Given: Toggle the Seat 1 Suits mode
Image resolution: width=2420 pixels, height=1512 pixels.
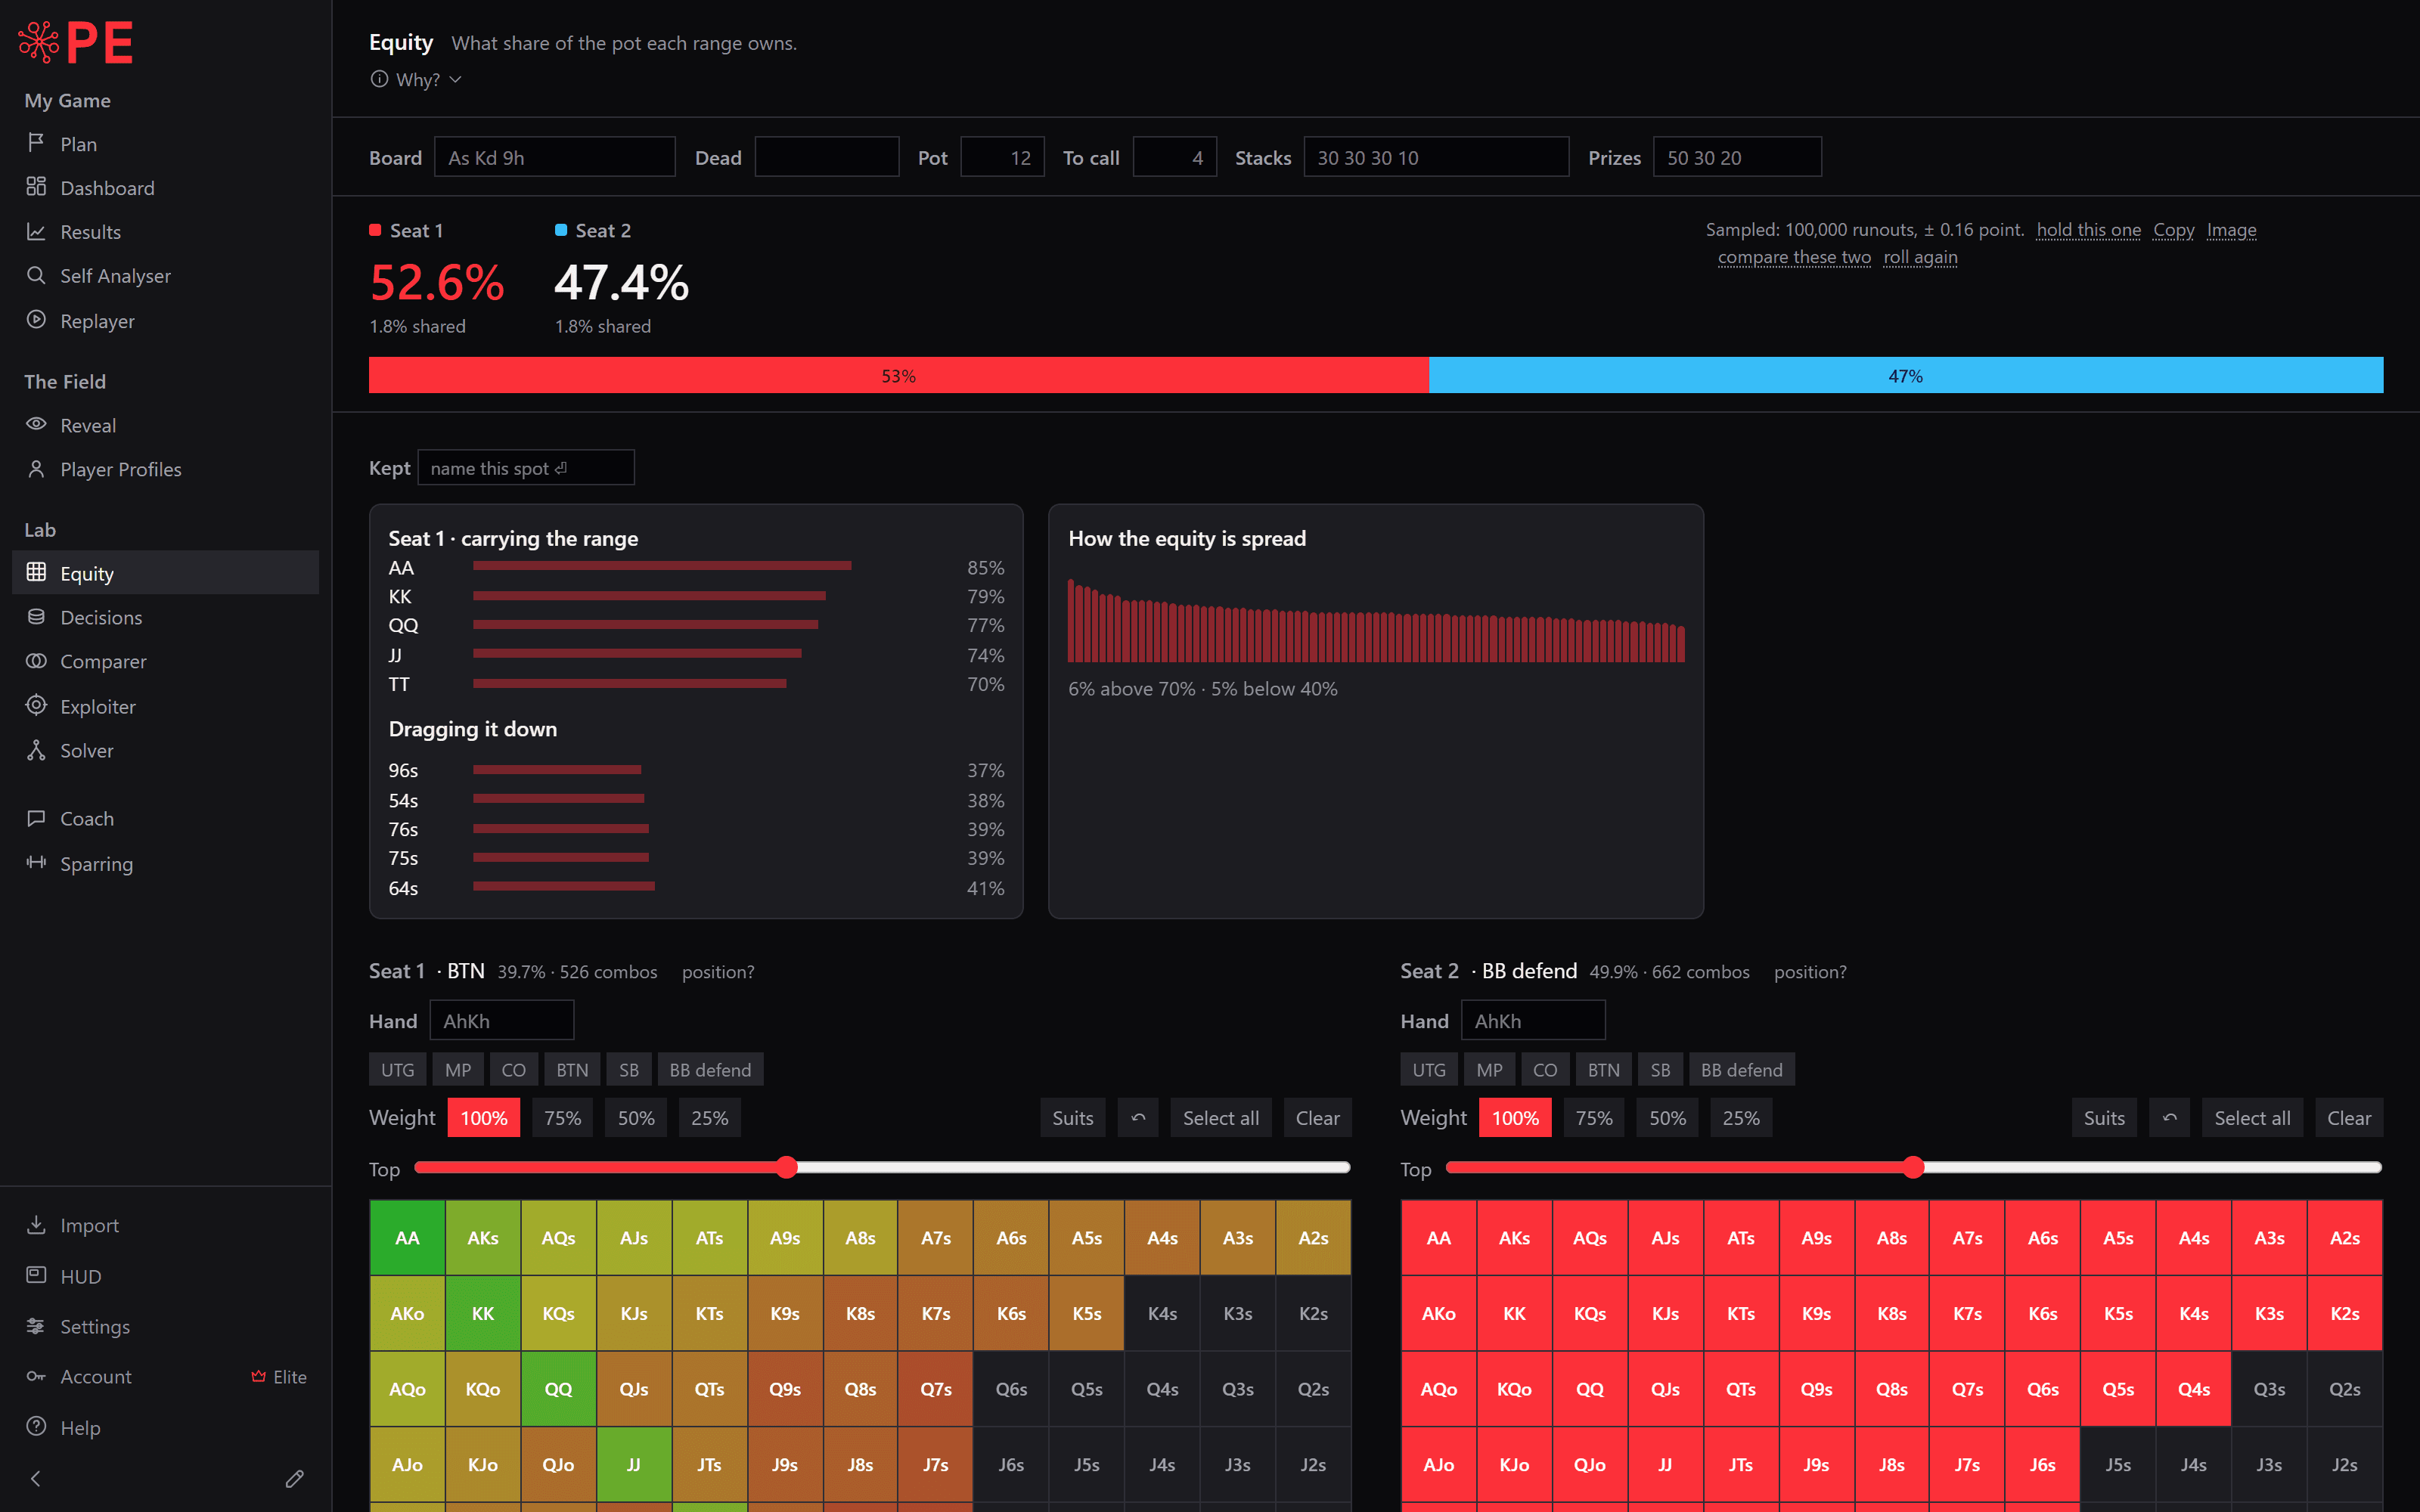Looking at the screenshot, I should point(1072,1118).
